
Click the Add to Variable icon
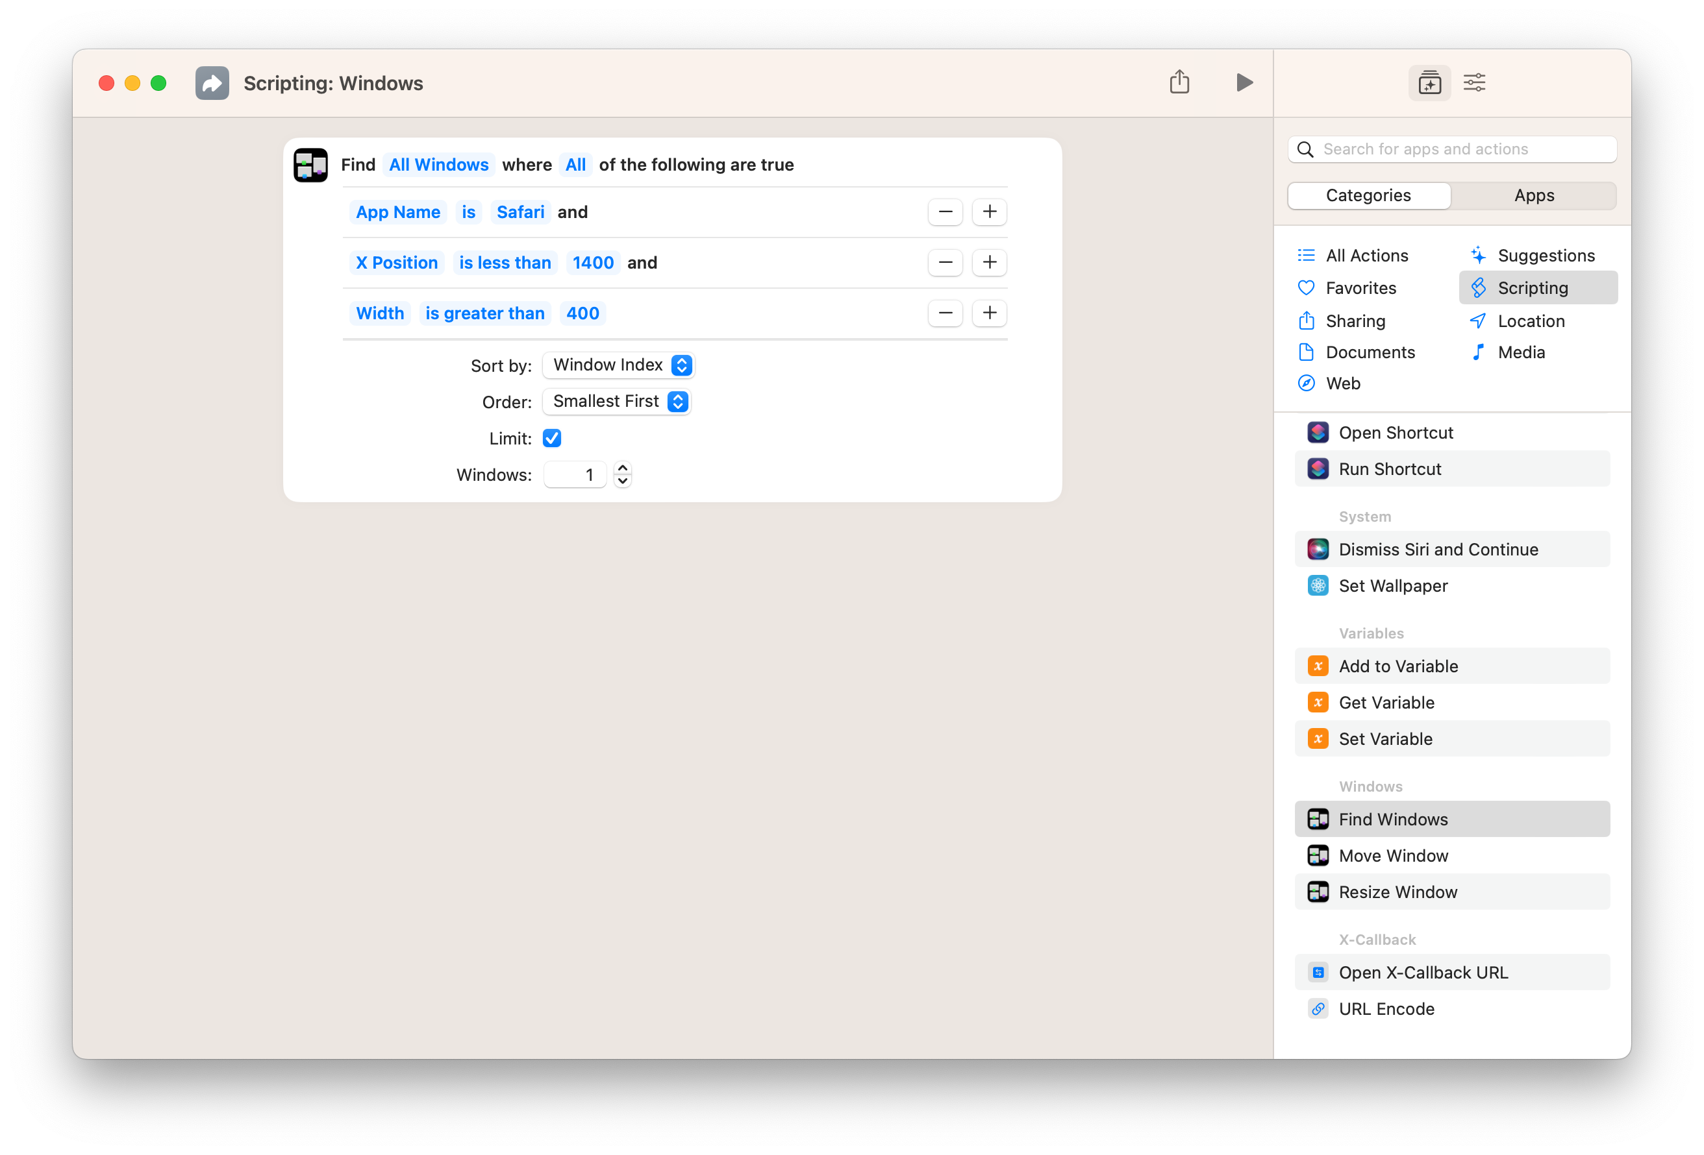(x=1318, y=665)
